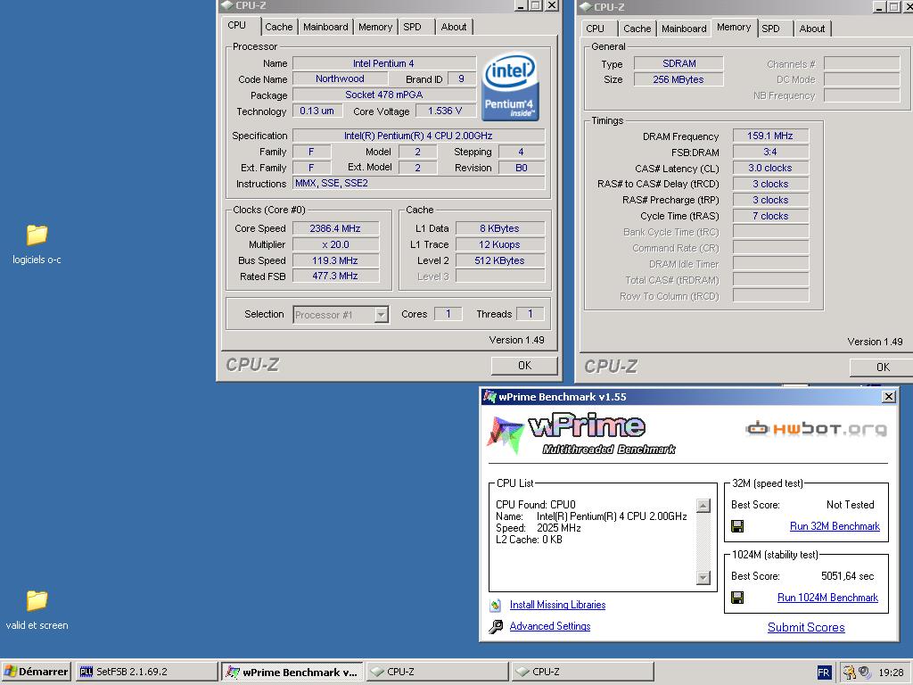Click the DRAM Frequency 159.1 MHz field
This screenshot has width=913, height=685.
pyautogui.click(x=770, y=136)
